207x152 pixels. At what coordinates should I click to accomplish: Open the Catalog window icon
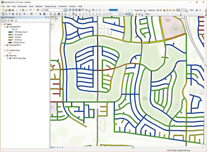(73, 10)
